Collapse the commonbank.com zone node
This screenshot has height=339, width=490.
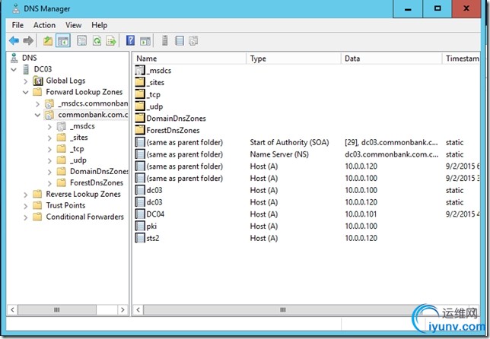(37, 116)
